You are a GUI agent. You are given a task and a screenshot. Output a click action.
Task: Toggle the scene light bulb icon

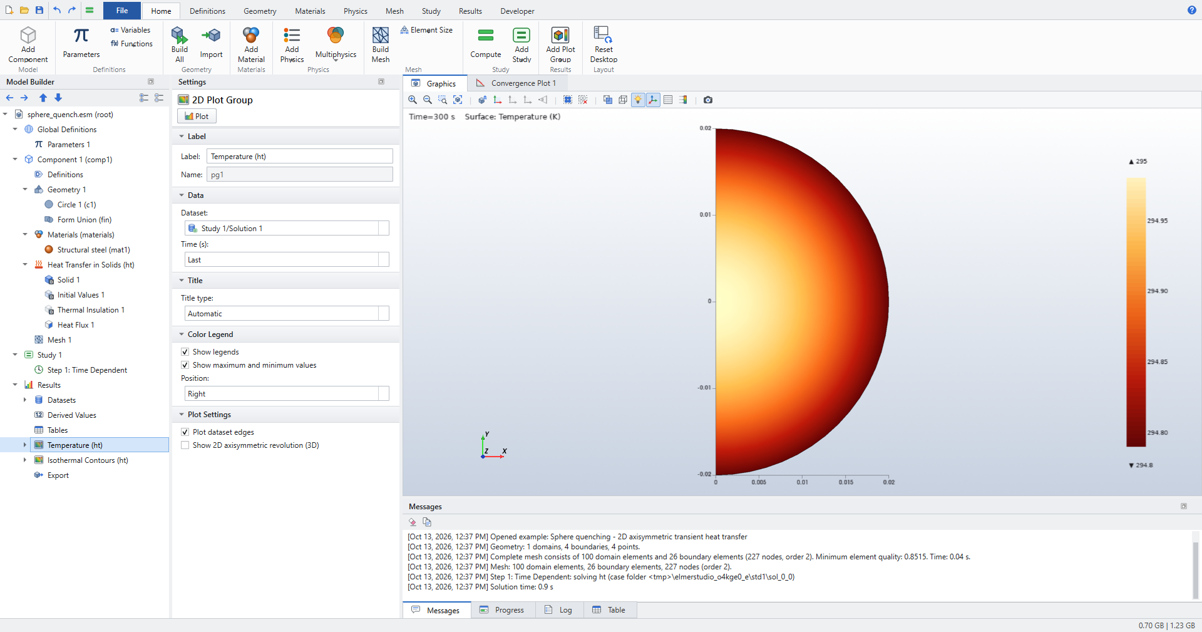pyautogui.click(x=638, y=100)
